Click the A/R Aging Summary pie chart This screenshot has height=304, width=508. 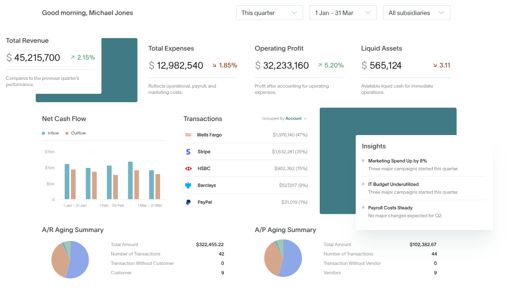[x=70, y=258]
